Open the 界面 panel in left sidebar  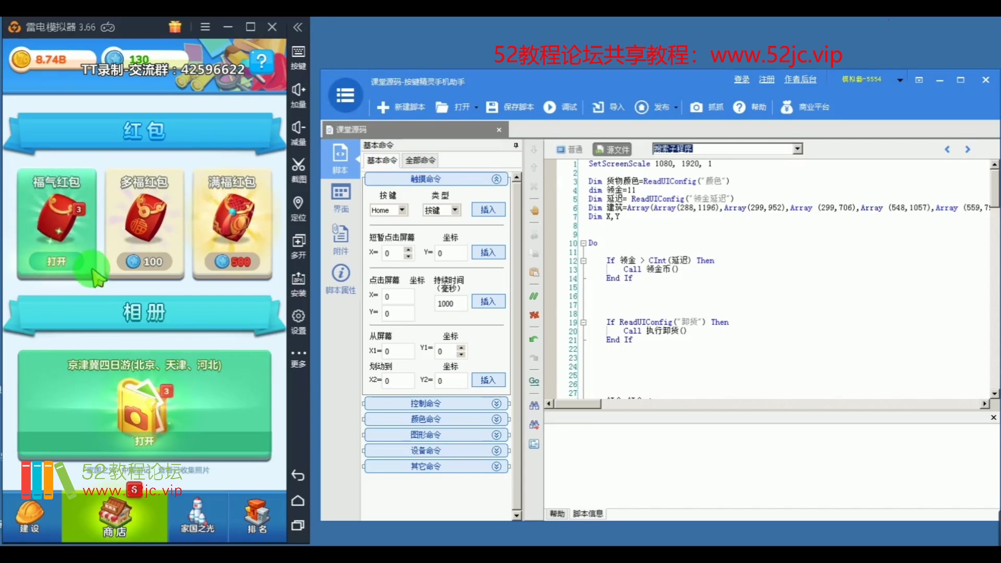[340, 198]
